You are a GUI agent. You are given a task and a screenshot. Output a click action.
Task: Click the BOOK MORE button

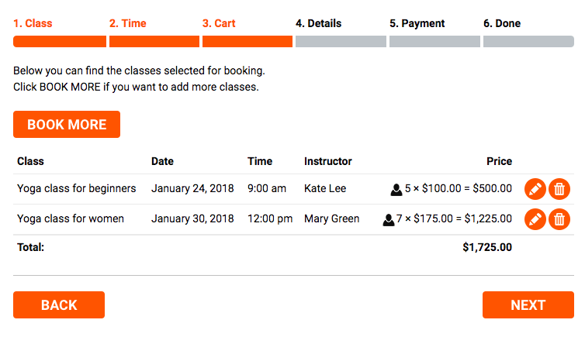click(67, 125)
